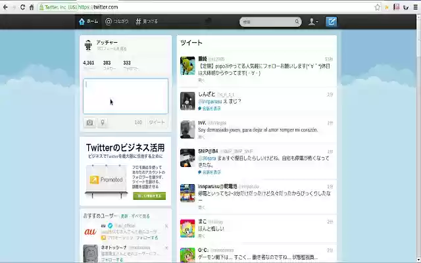Go forward with the browser forward arrow

click(14, 7)
